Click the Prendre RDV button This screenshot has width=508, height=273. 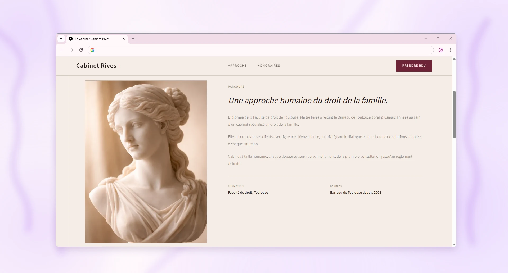click(x=414, y=66)
